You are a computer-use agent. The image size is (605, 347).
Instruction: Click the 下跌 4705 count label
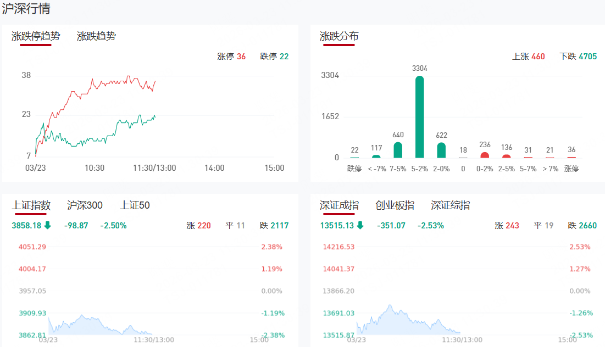pyautogui.click(x=578, y=57)
